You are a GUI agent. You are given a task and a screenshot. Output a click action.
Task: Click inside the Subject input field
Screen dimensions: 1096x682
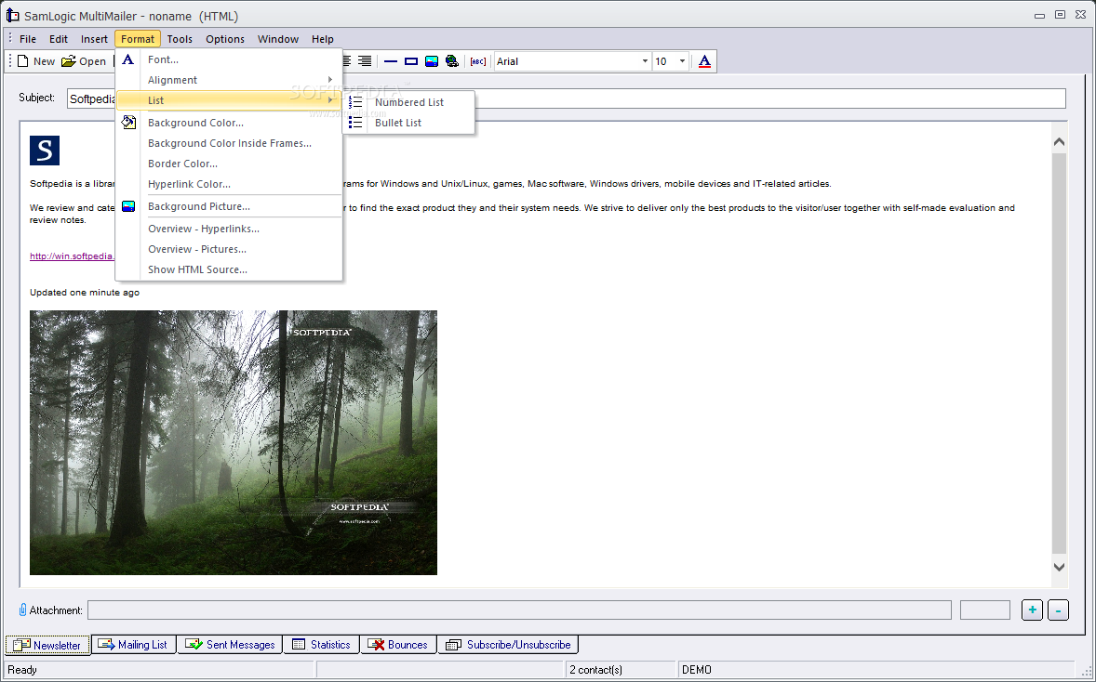(x=567, y=98)
